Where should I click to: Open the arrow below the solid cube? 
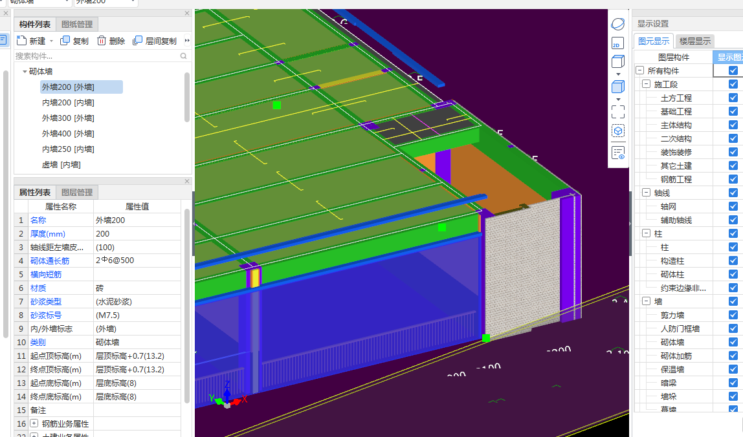point(618,100)
